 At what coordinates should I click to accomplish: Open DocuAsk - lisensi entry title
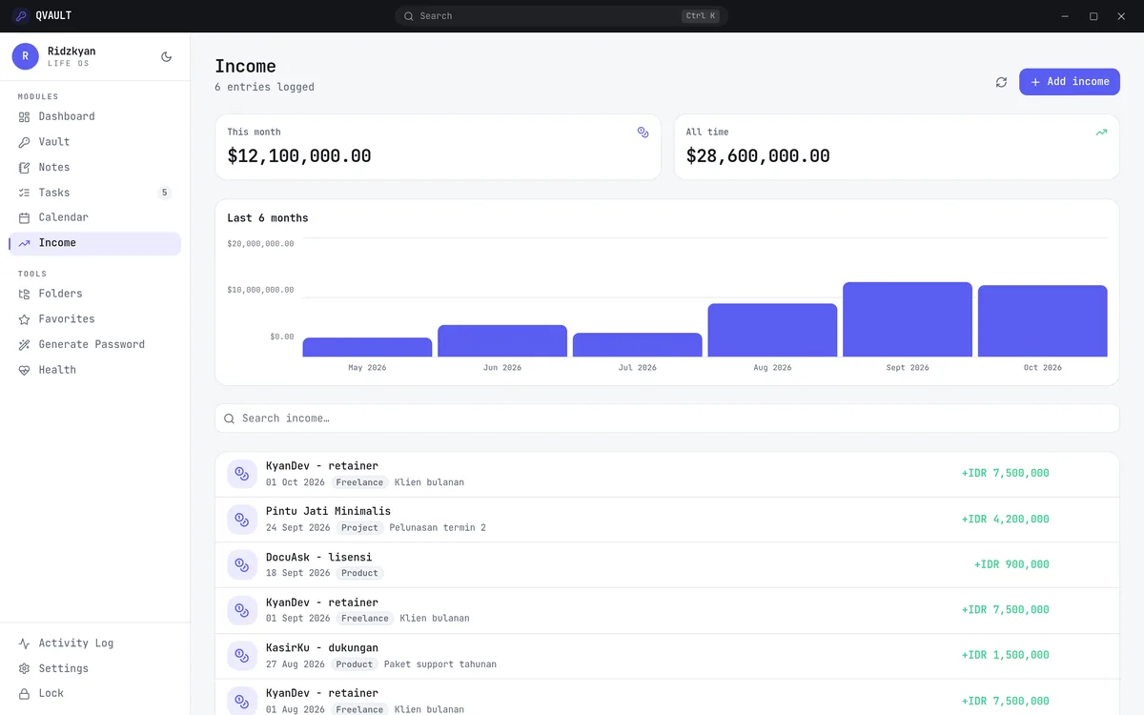[318, 557]
